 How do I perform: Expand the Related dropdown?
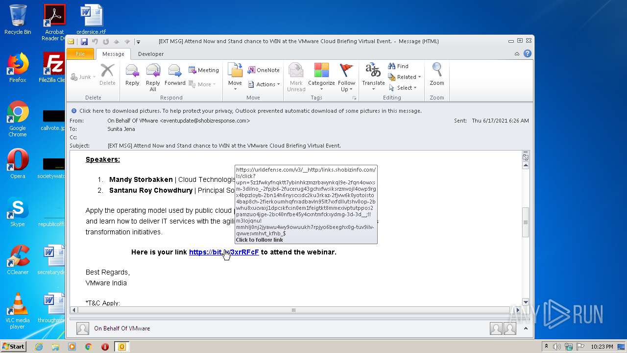click(405, 77)
